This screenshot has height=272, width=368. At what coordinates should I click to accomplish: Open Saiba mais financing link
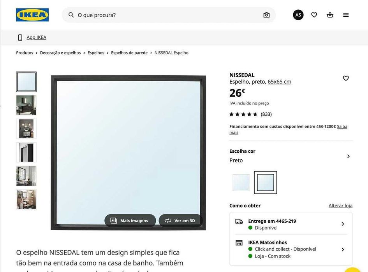288,129
